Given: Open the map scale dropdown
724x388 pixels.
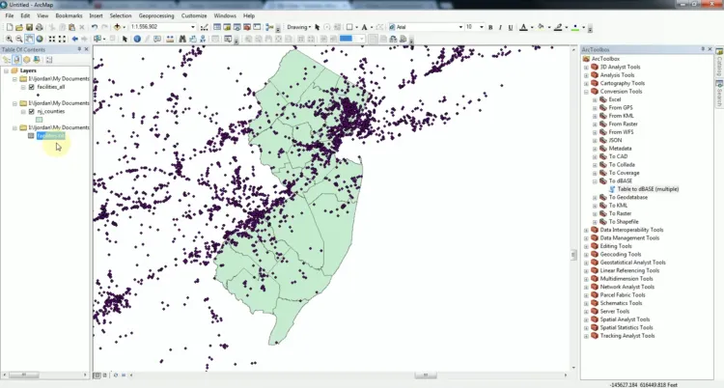Looking at the screenshot, I should [x=192, y=27].
